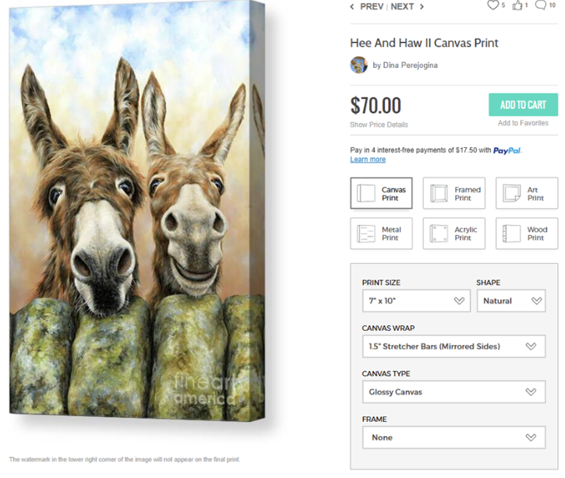
Task: Expand the Canvas Wrap dropdown
Action: (454, 346)
